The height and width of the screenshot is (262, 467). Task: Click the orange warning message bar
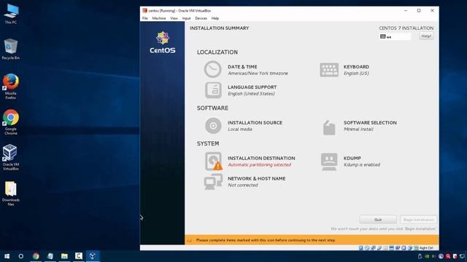point(312,240)
